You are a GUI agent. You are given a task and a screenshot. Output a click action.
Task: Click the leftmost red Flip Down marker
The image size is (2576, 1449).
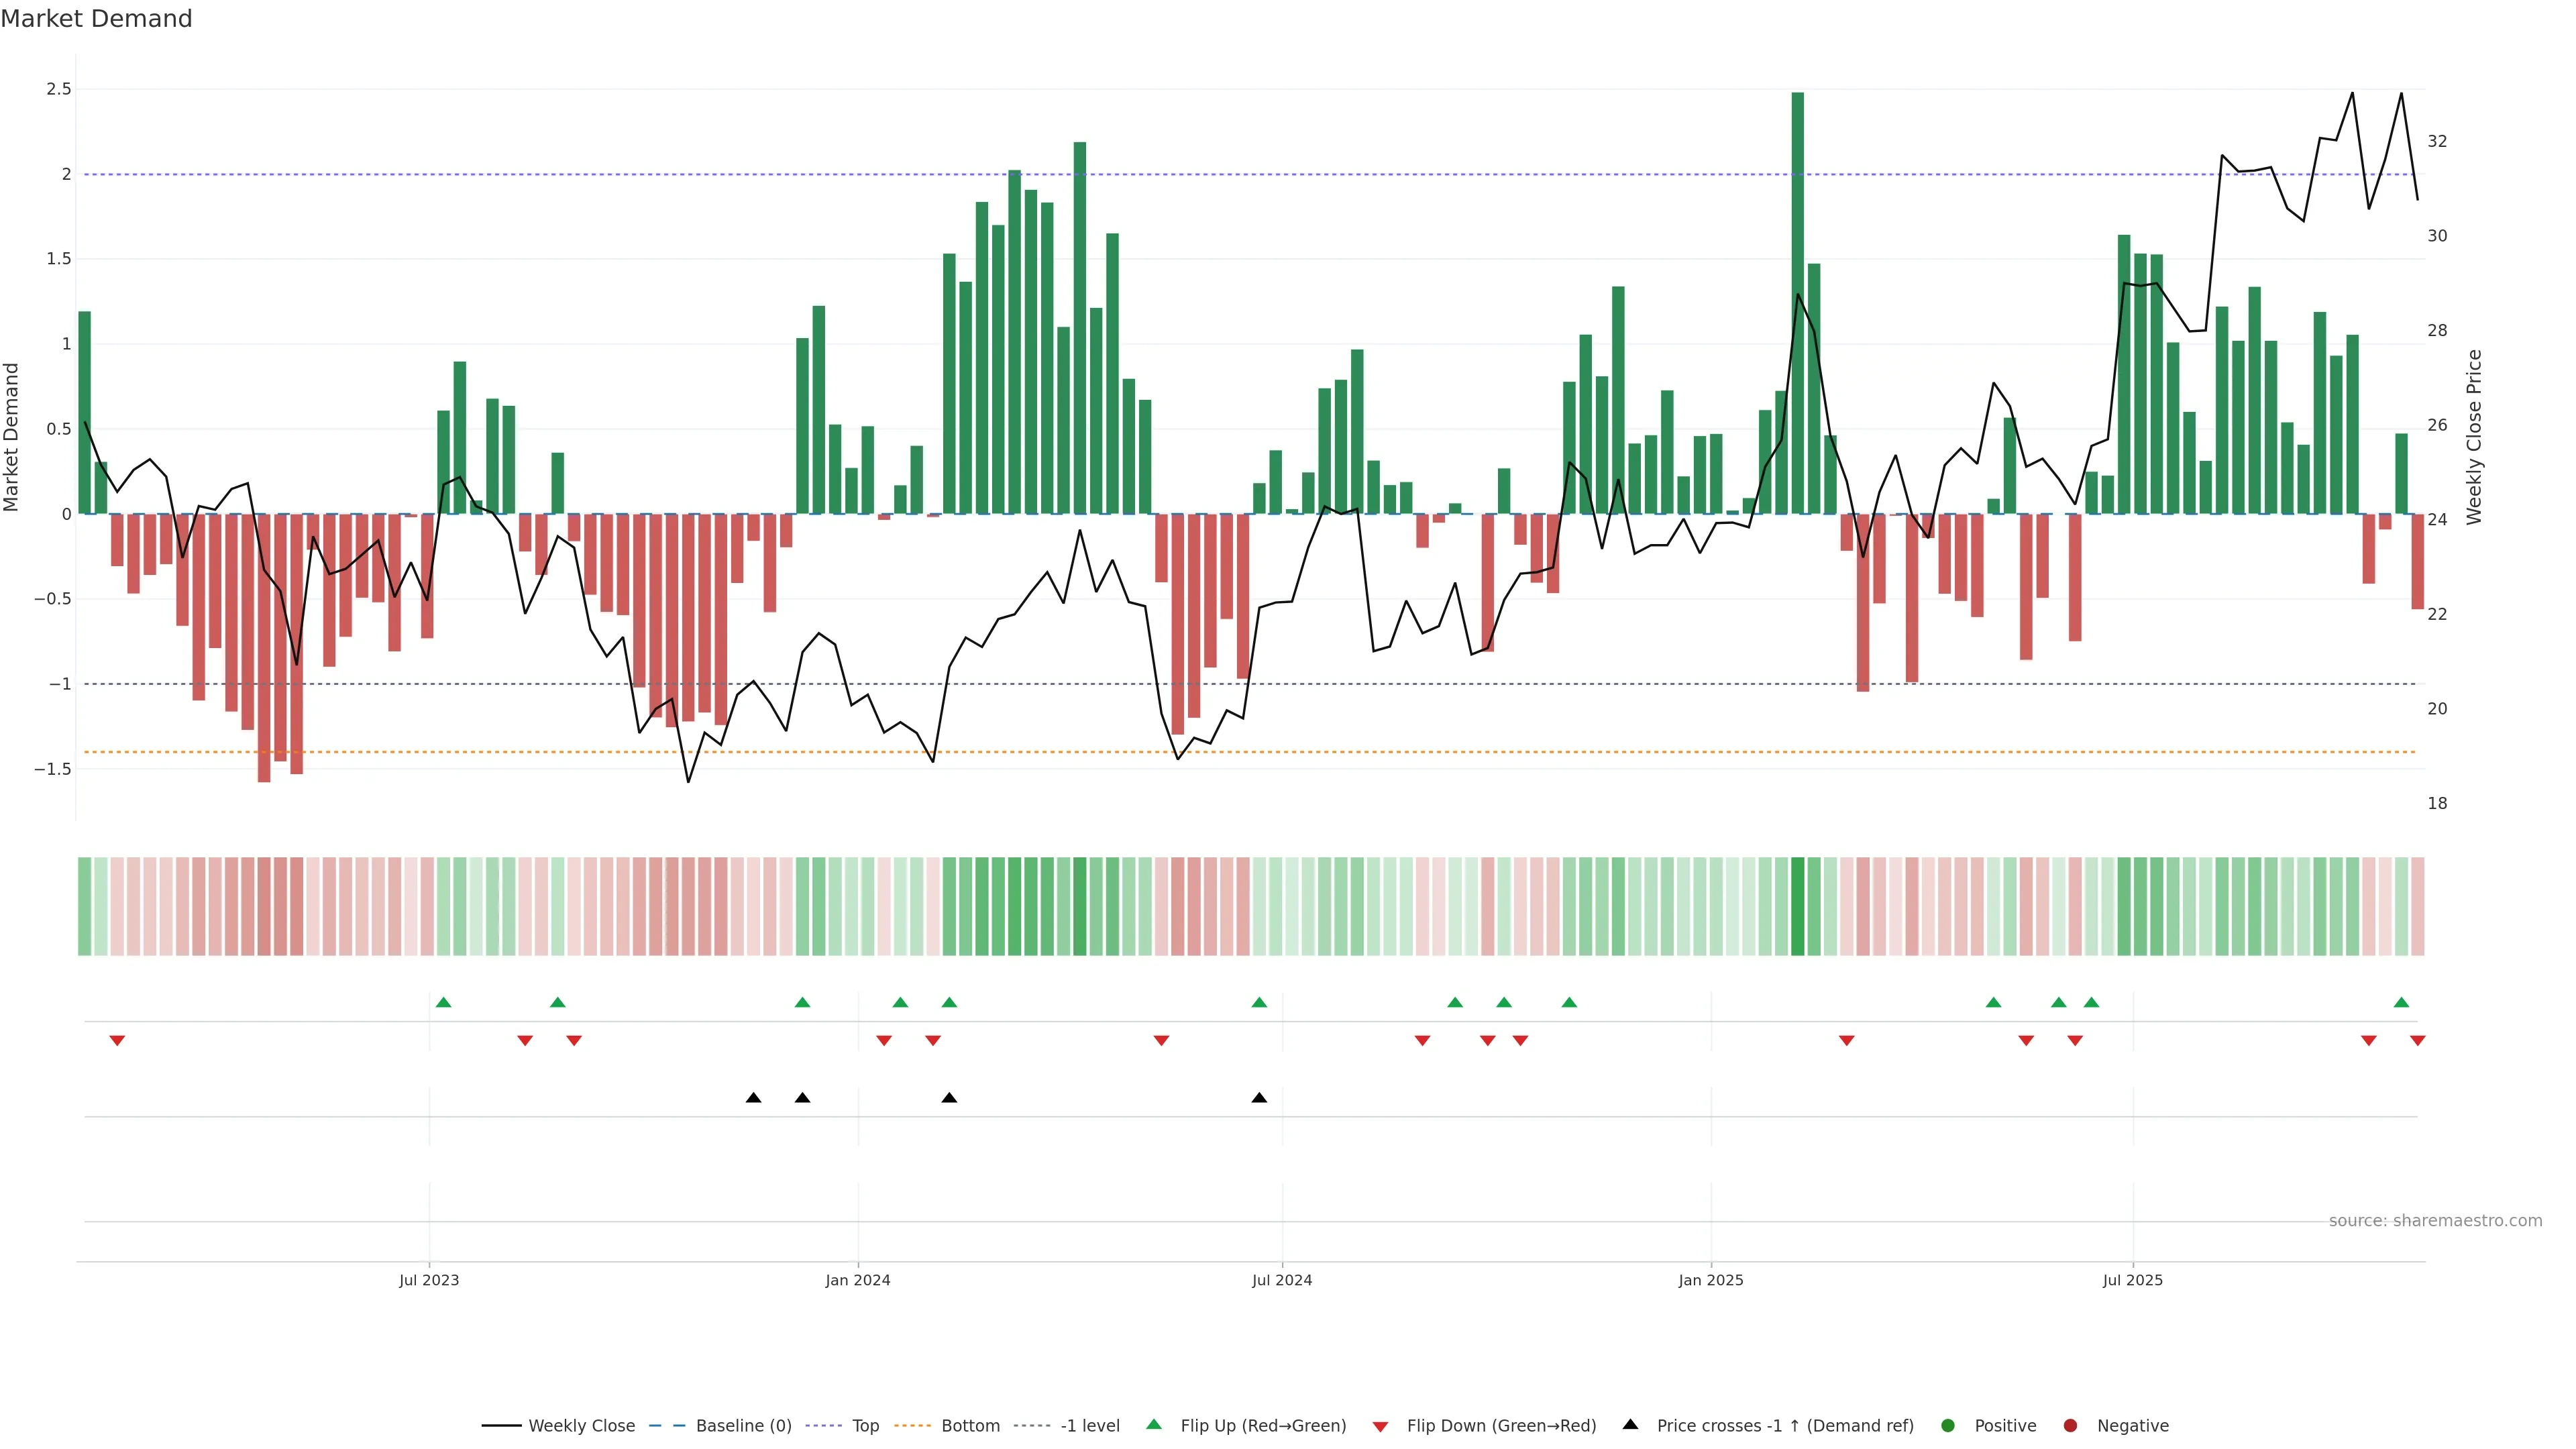tap(117, 1041)
